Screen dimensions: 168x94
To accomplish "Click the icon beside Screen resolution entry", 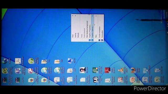I will (x=99, y=40).
